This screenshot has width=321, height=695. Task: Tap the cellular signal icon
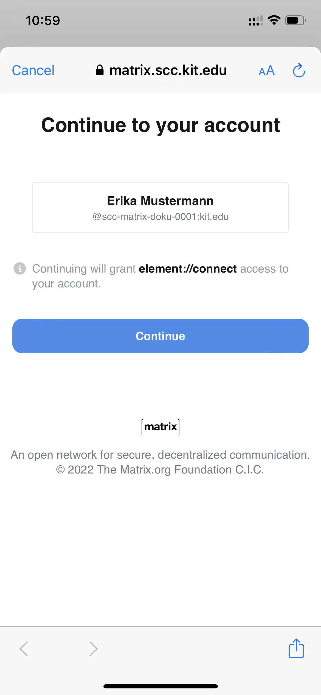(255, 21)
